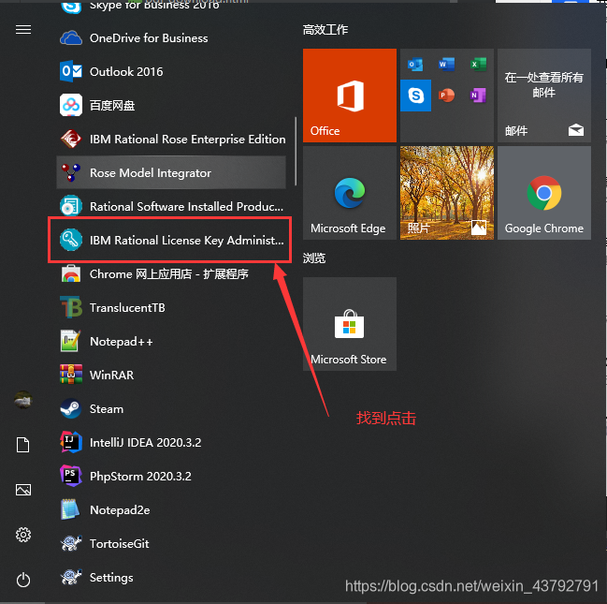Open Excel icon in Office tile group
The image size is (607, 604).
[x=478, y=64]
